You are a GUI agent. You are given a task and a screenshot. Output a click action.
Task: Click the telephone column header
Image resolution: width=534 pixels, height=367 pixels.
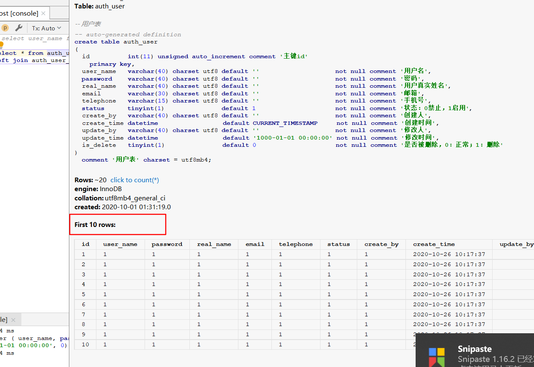(296, 244)
